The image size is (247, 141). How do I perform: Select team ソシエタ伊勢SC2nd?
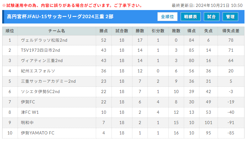[x=40, y=91]
